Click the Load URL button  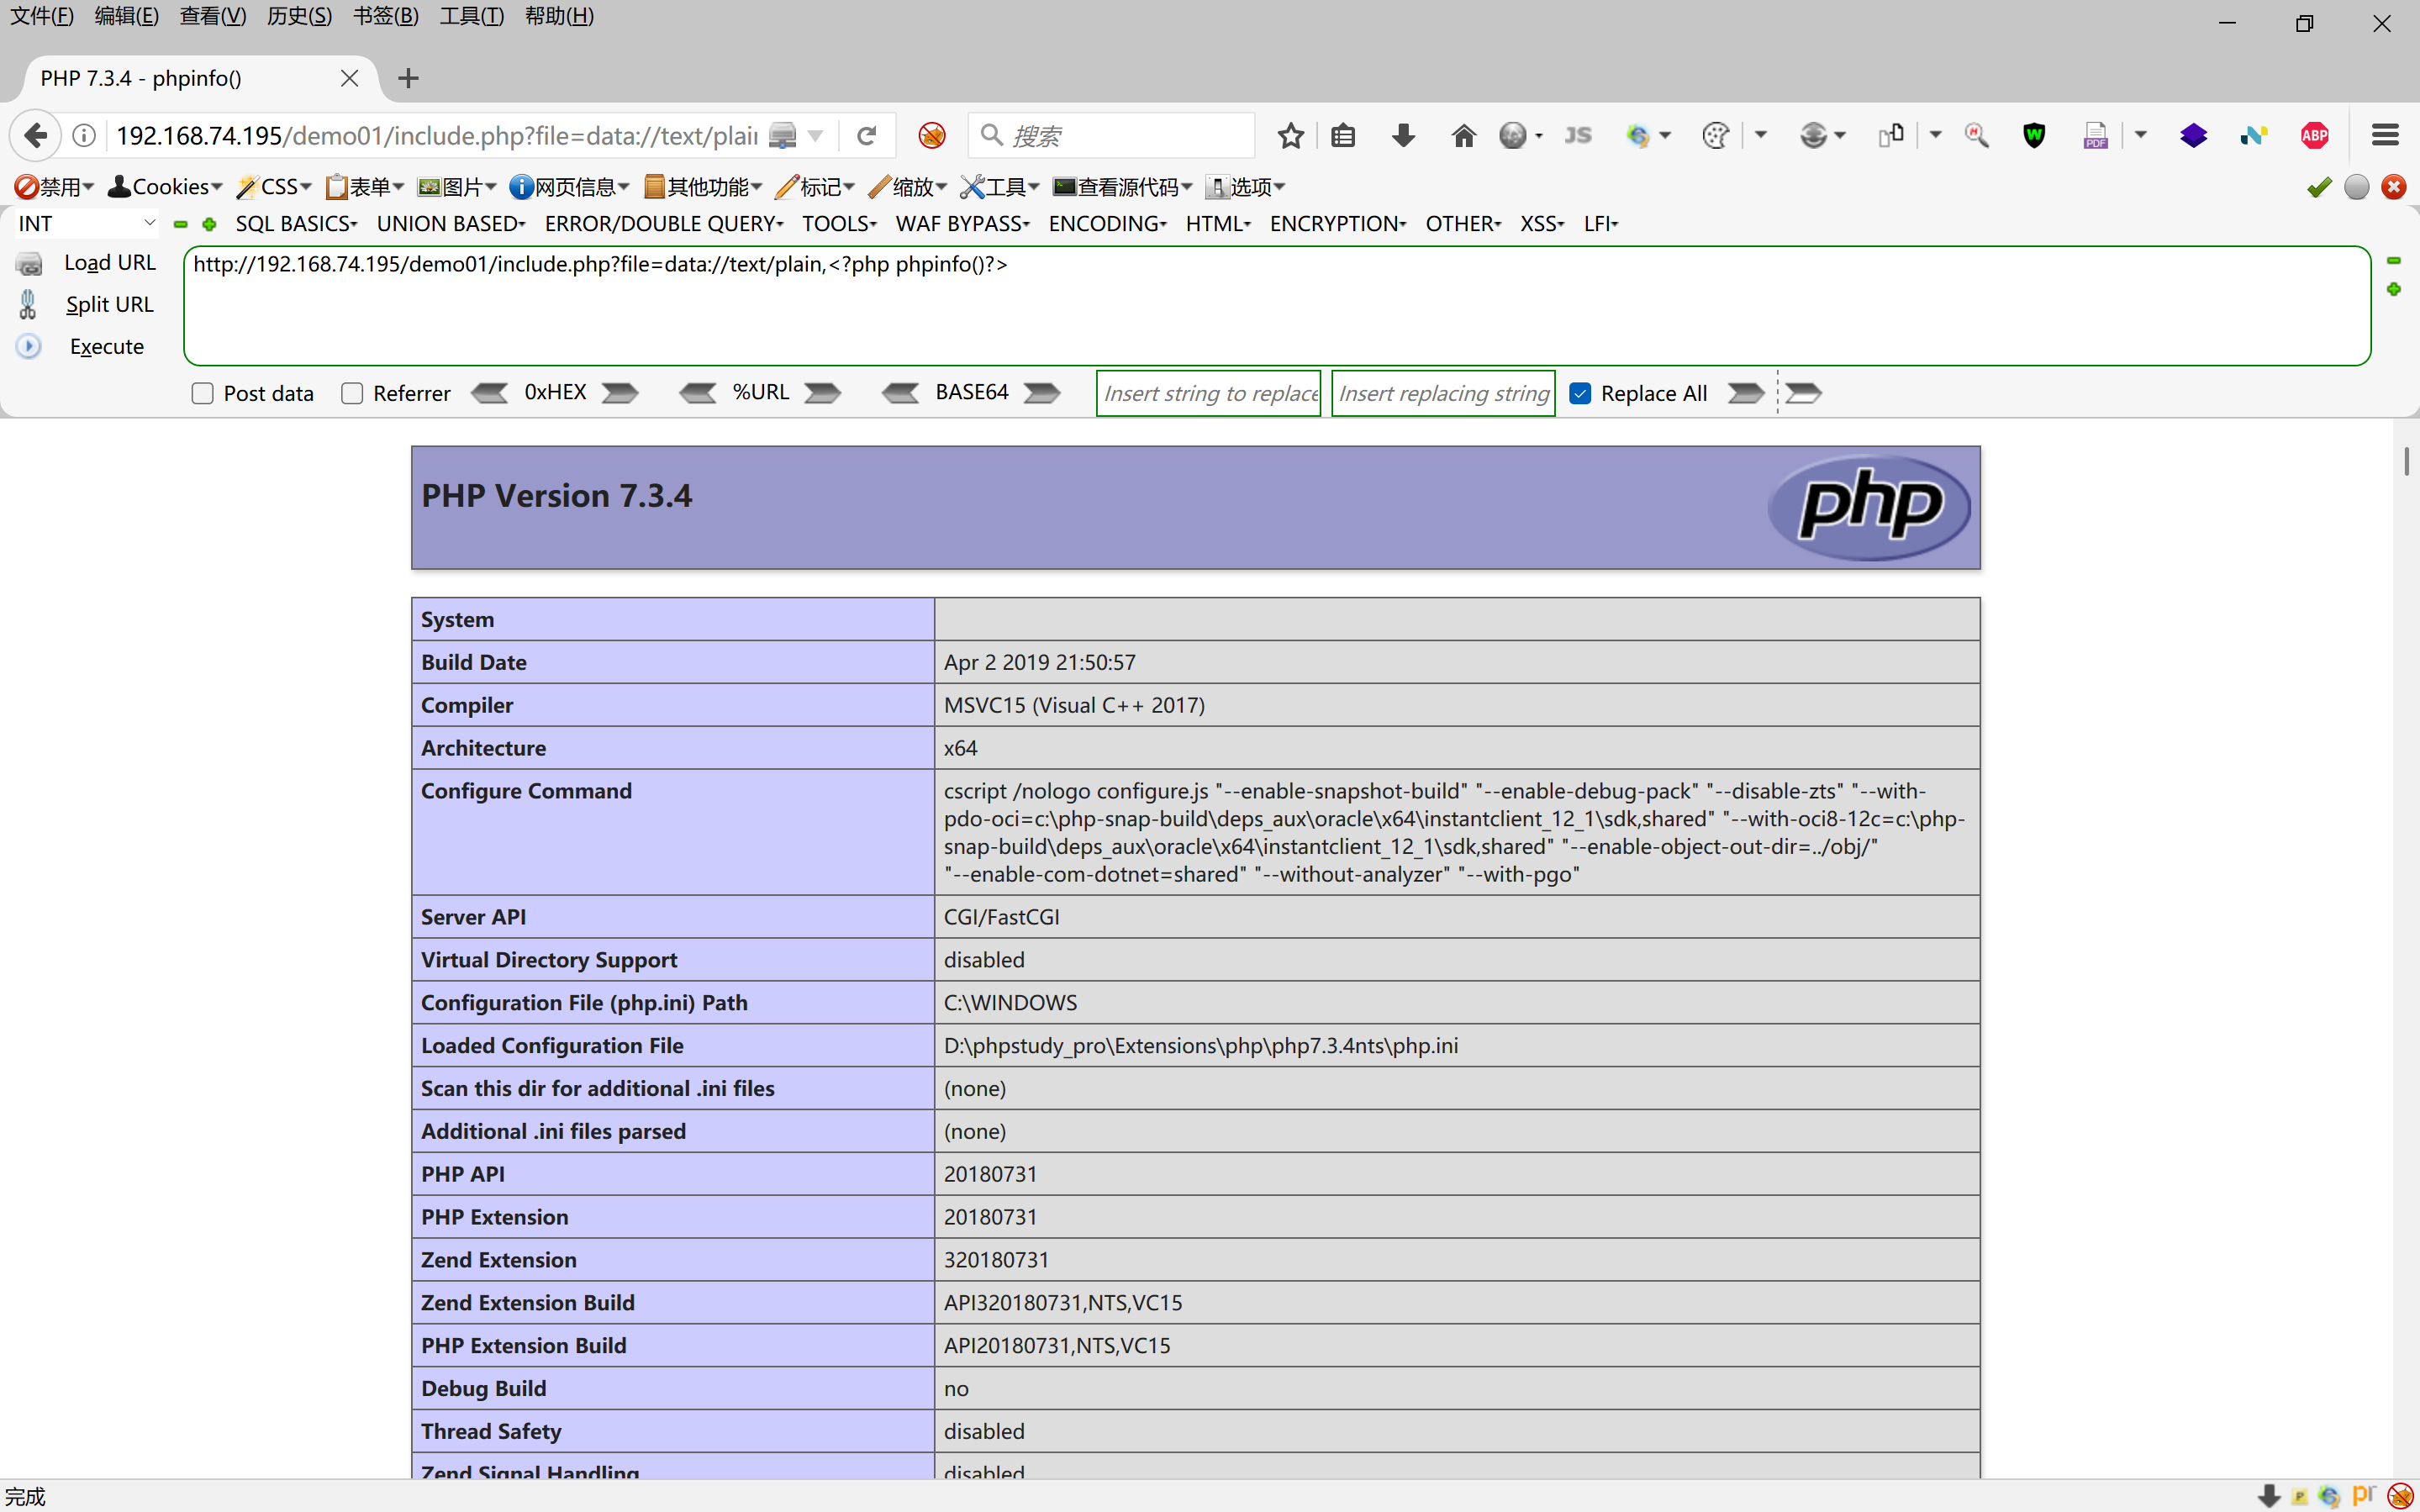point(109,262)
